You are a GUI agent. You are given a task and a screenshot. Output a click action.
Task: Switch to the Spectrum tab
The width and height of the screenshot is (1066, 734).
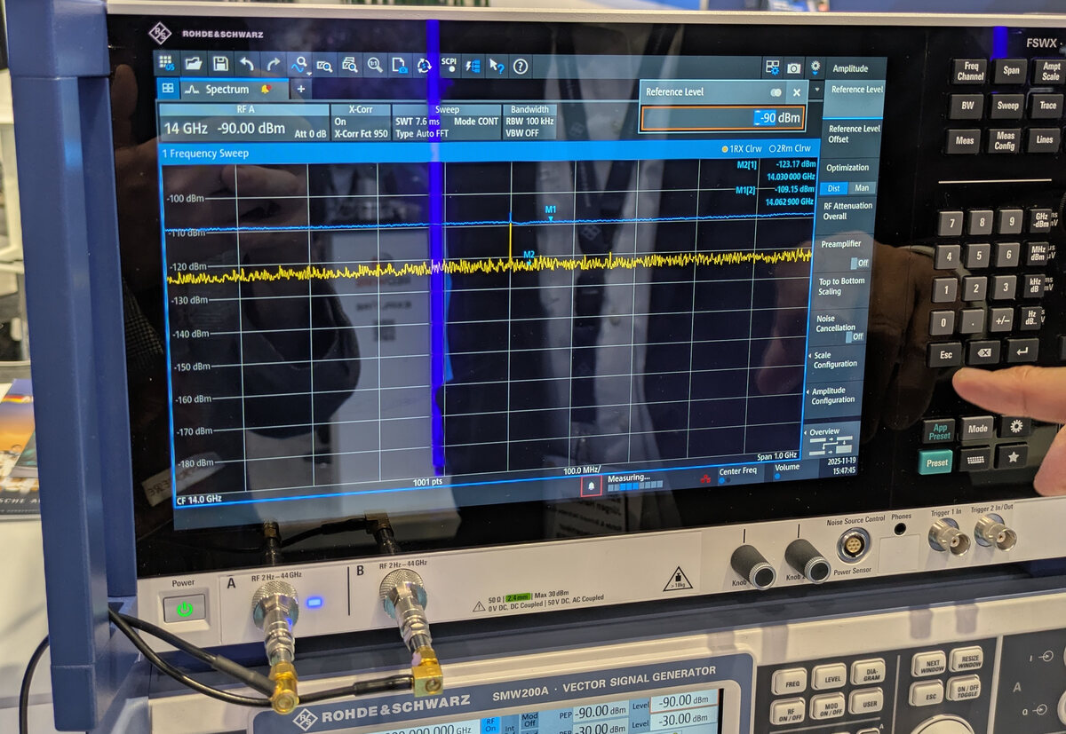[x=227, y=90]
